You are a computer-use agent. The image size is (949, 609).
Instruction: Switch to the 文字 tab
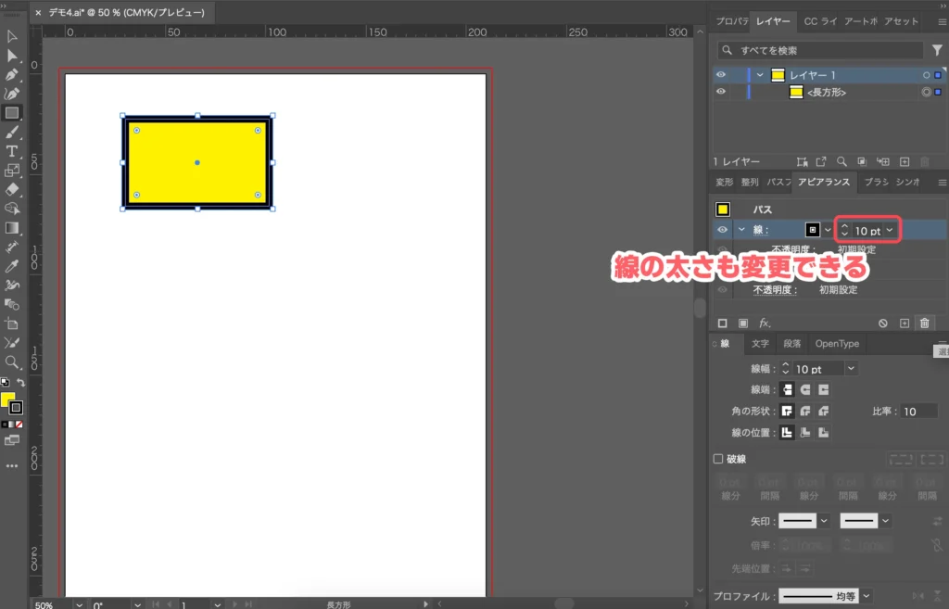coord(760,344)
